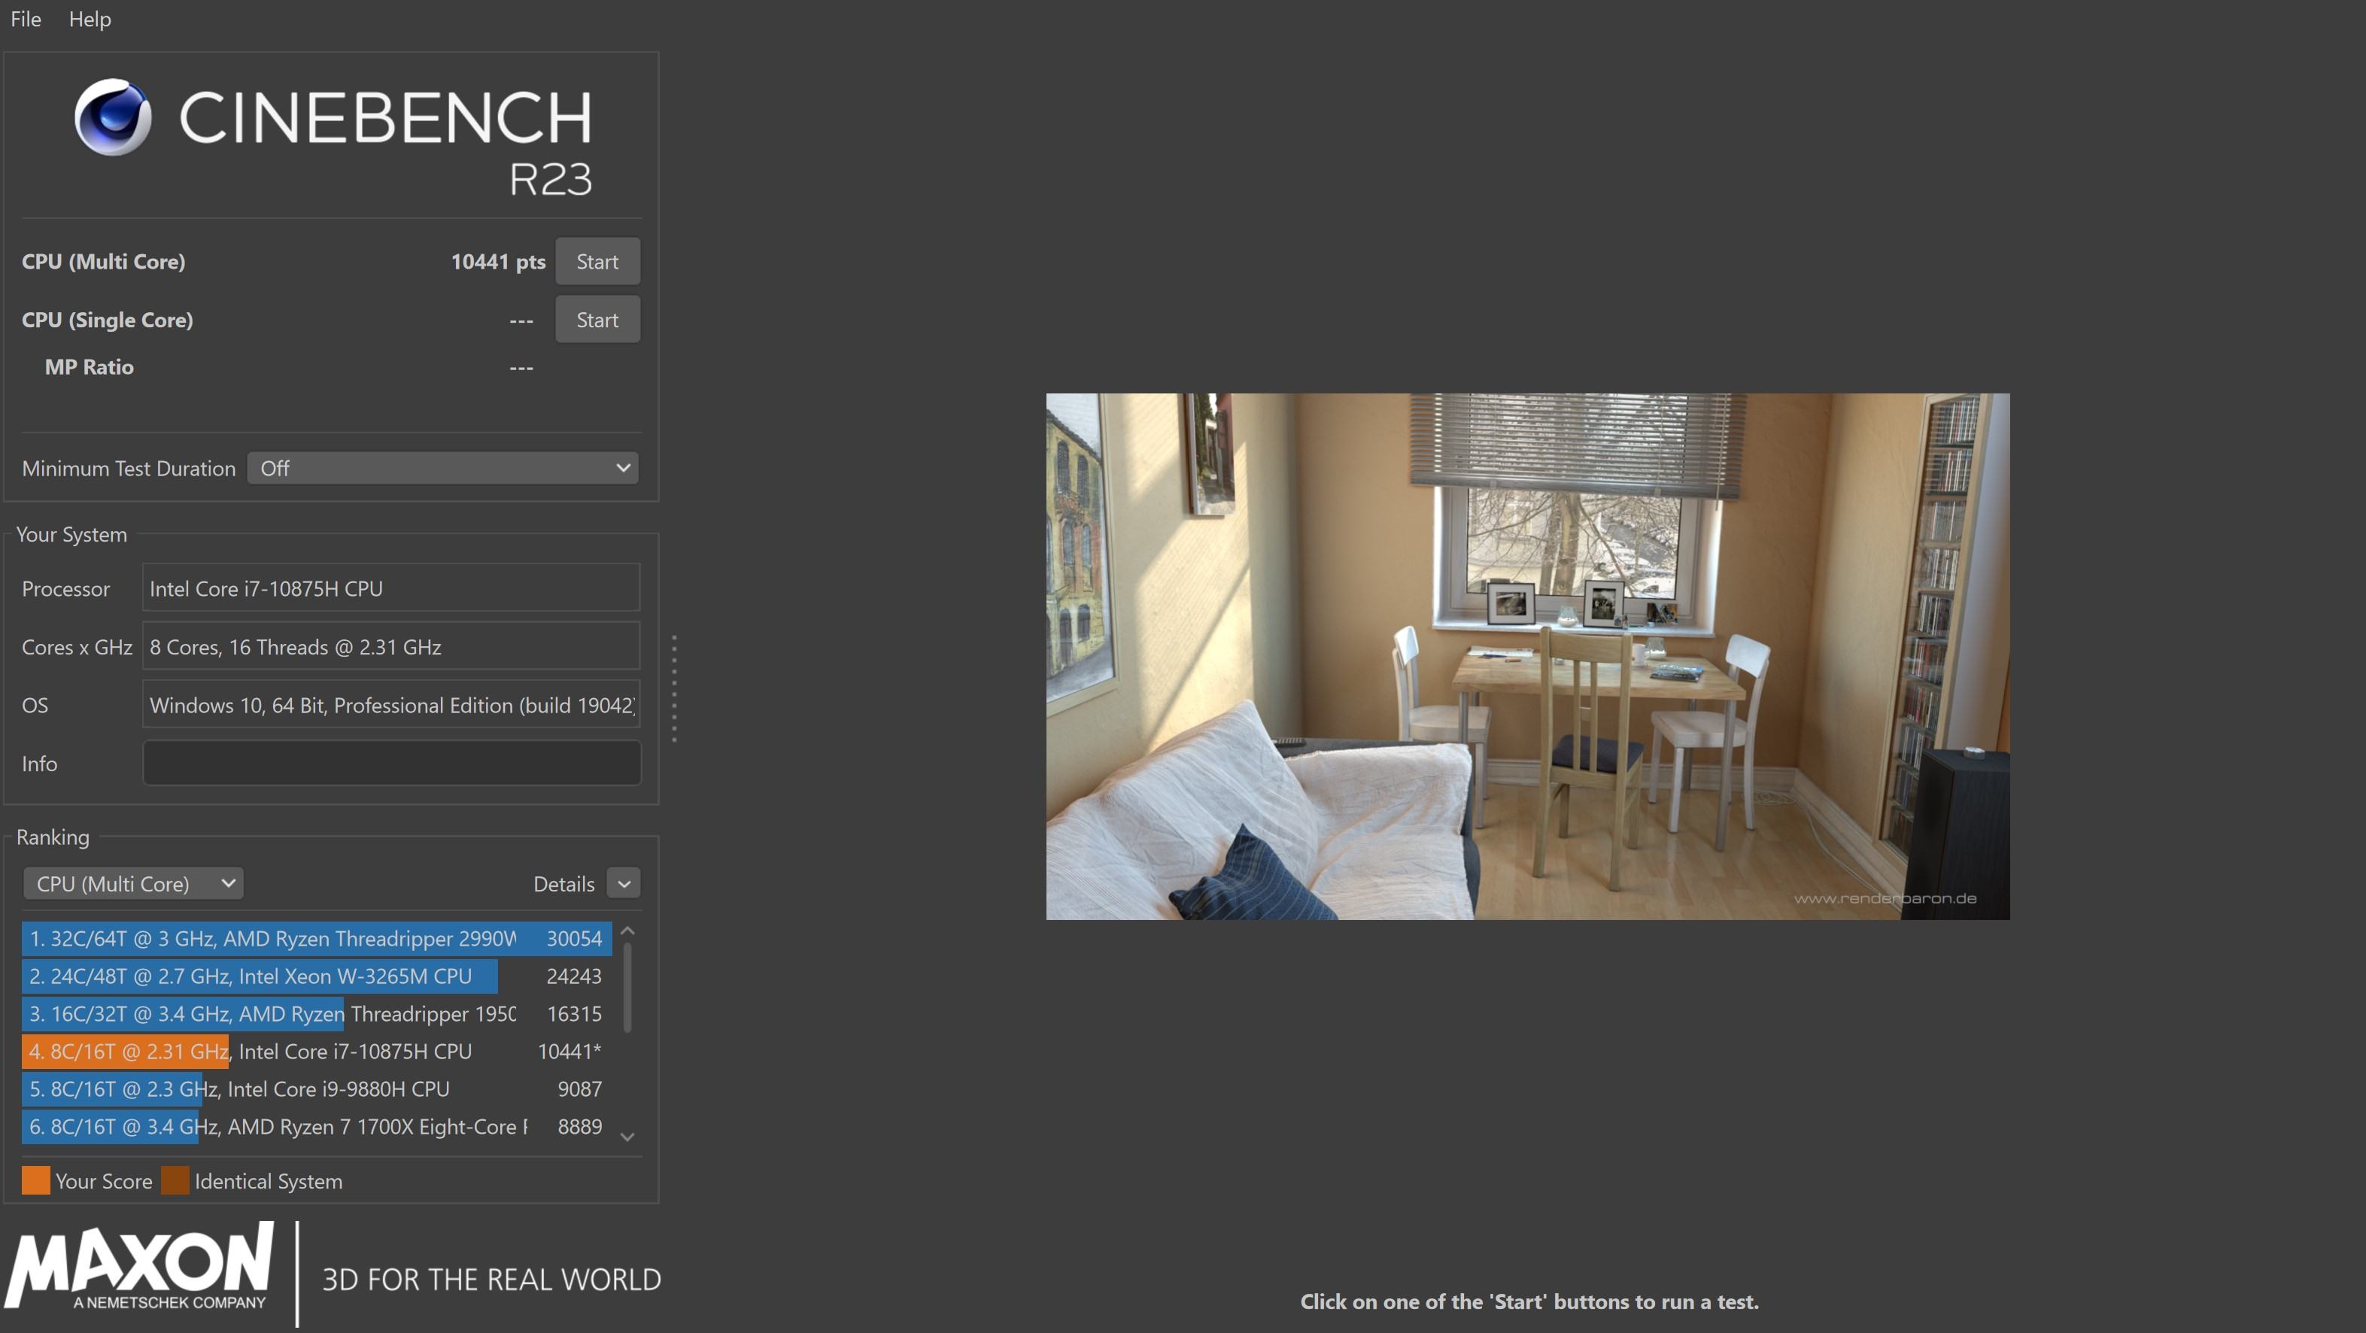The image size is (2366, 1333).
Task: Open the File menu
Action: point(26,18)
